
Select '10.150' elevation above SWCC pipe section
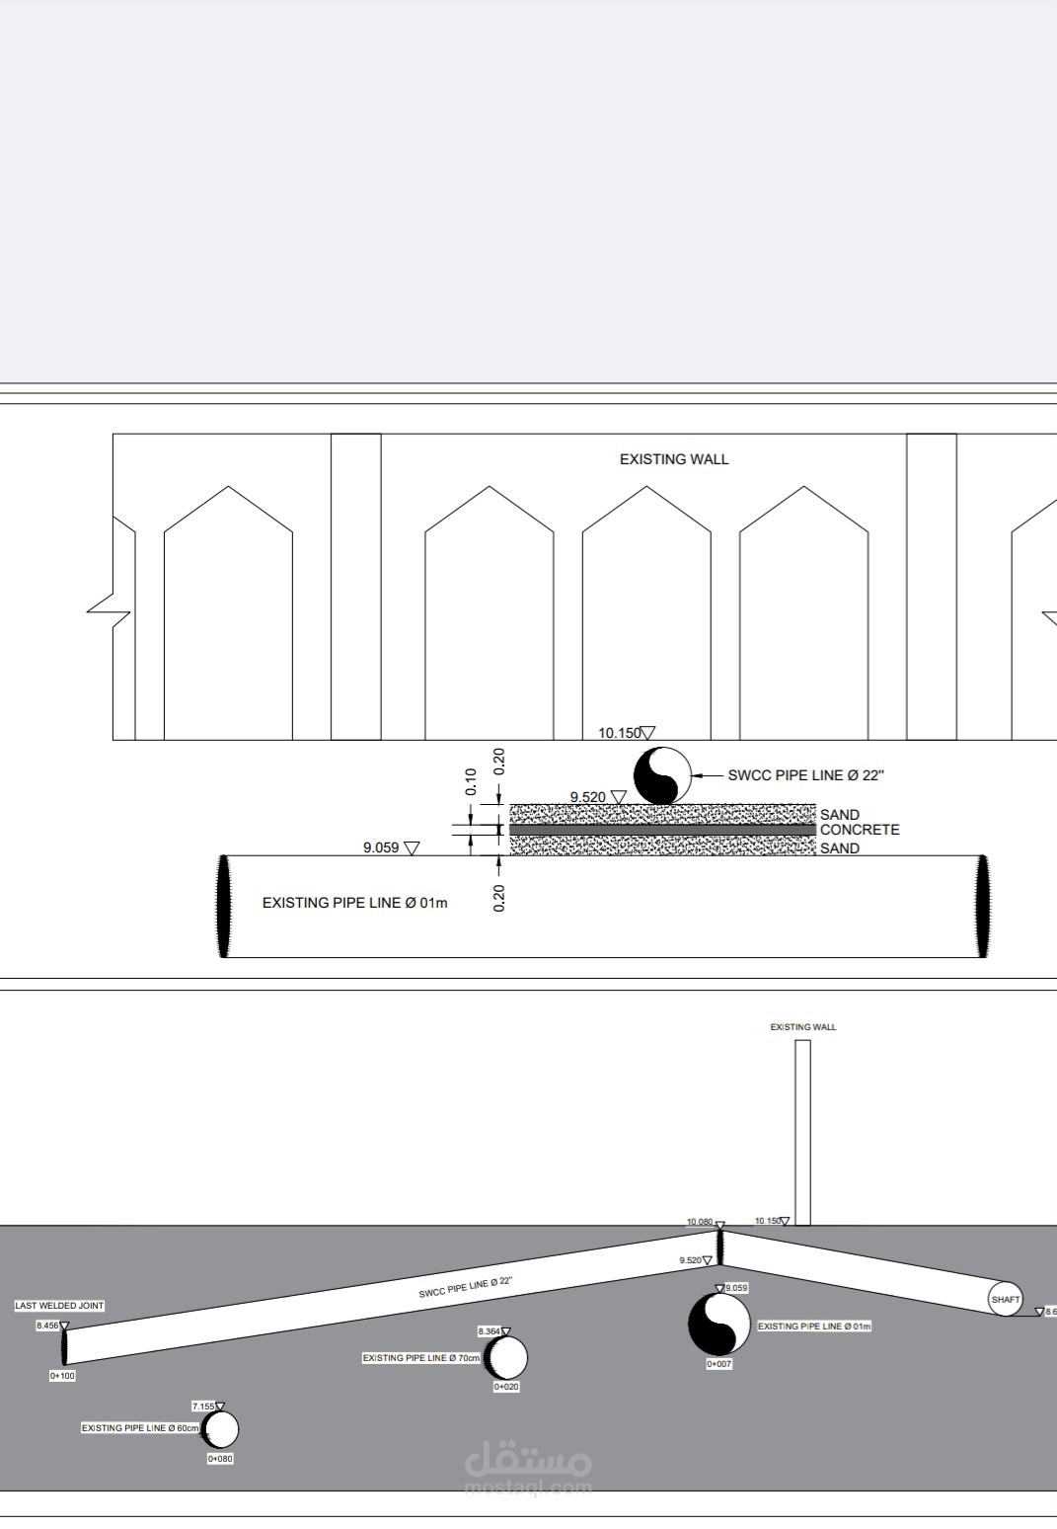click(x=620, y=733)
